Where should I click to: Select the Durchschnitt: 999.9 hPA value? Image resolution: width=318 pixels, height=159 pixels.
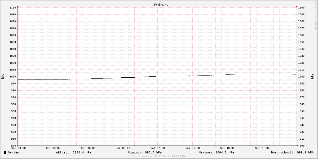[292, 152]
